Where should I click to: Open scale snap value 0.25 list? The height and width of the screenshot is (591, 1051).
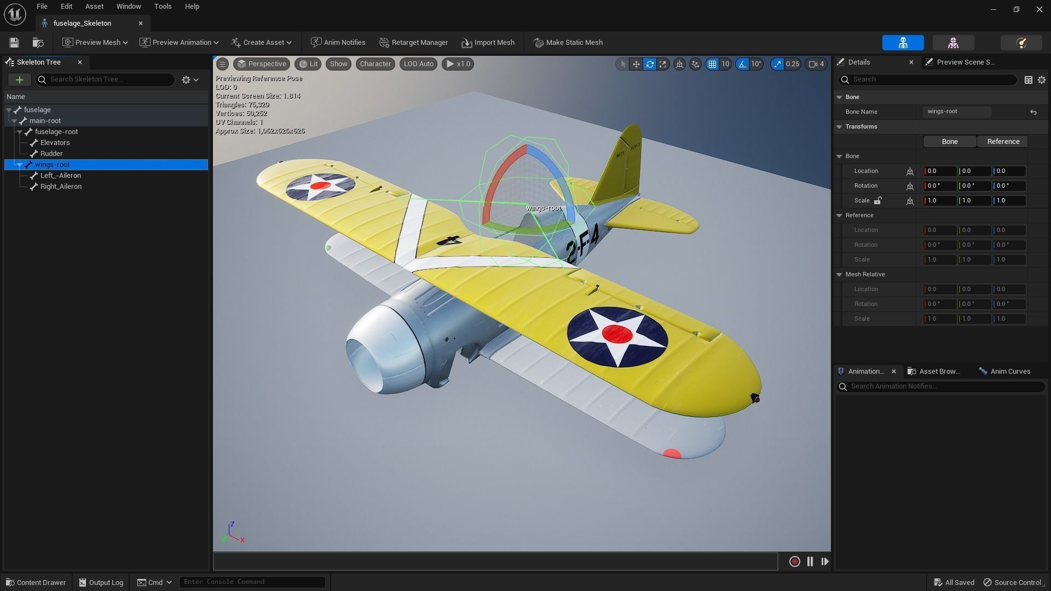793,64
